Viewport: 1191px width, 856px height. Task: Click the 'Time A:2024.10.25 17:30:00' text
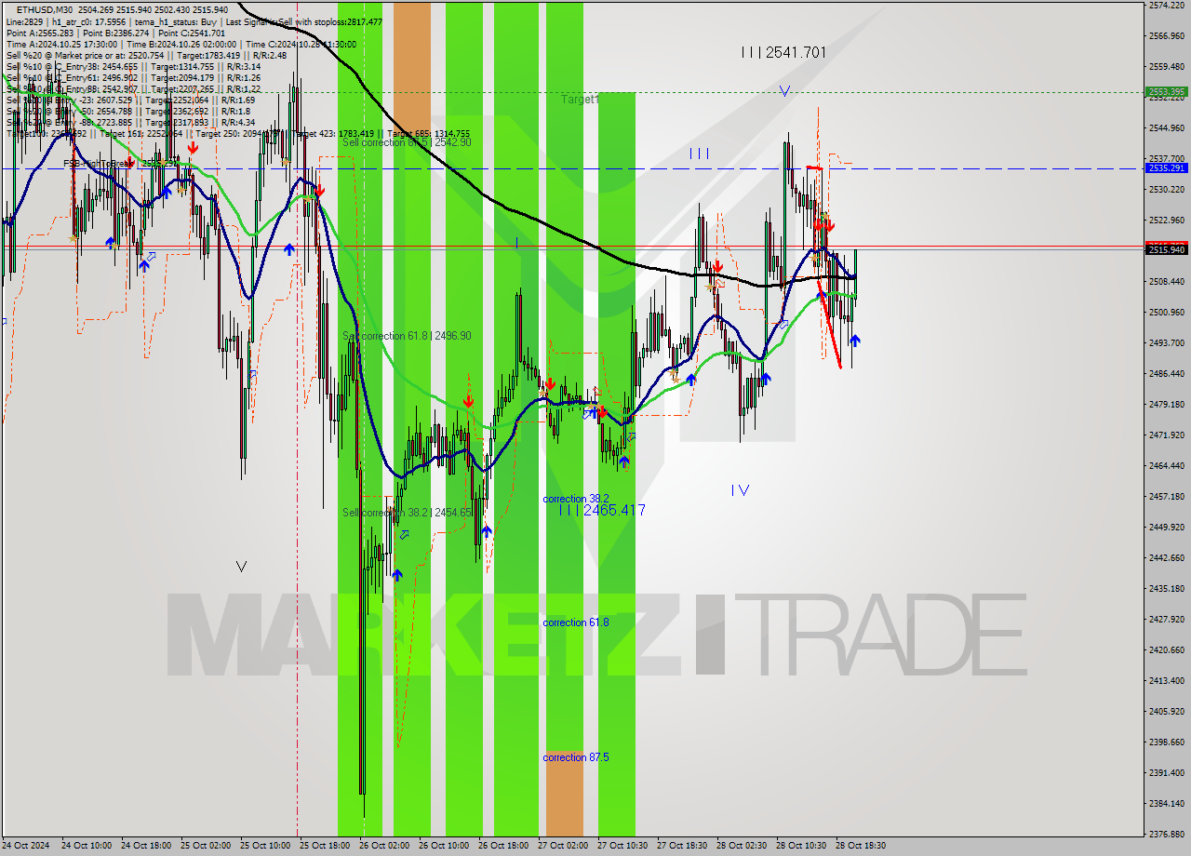pos(61,44)
